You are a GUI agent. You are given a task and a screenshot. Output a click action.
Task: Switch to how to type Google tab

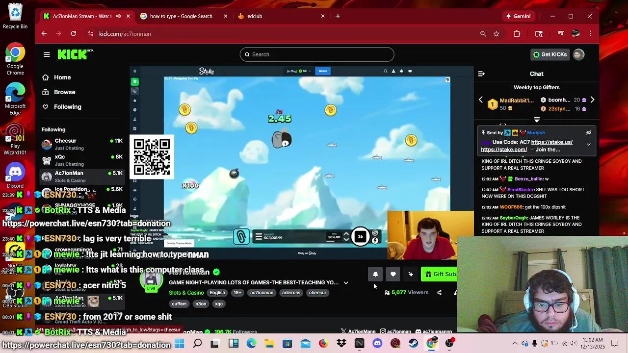[181, 16]
